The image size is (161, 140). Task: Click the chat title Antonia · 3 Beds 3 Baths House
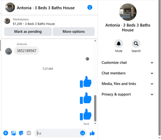tap(46, 8)
